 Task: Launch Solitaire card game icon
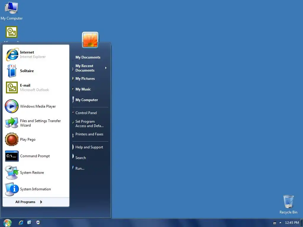pyautogui.click(x=12, y=71)
